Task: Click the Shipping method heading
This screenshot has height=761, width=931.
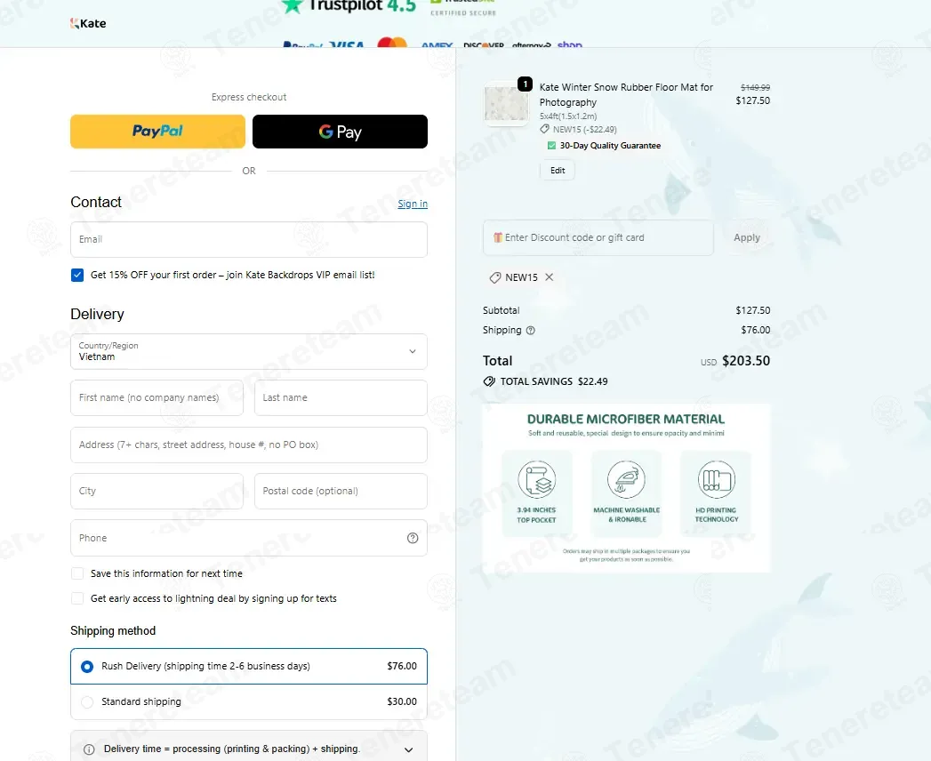Action: (x=113, y=630)
